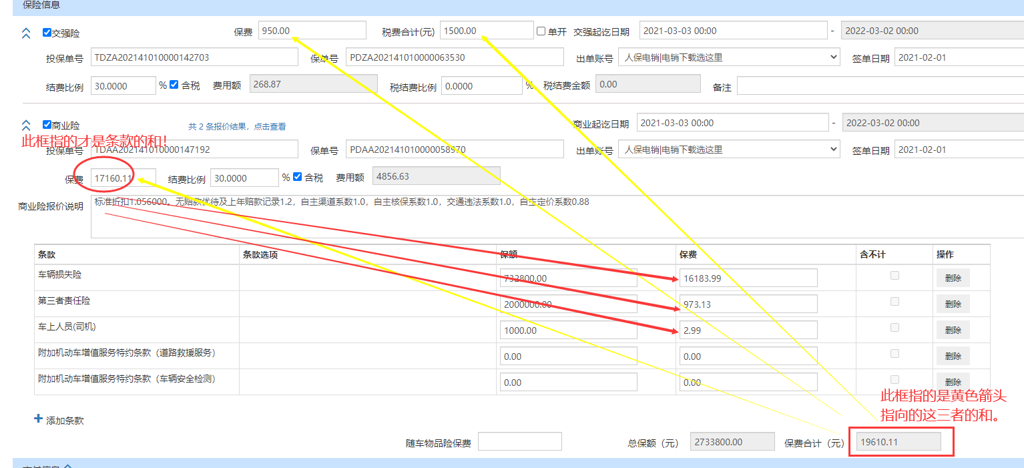This screenshot has width=1024, height=468.
Task: Click 道路救援服务 保费 field 0.00
Action: coord(748,356)
